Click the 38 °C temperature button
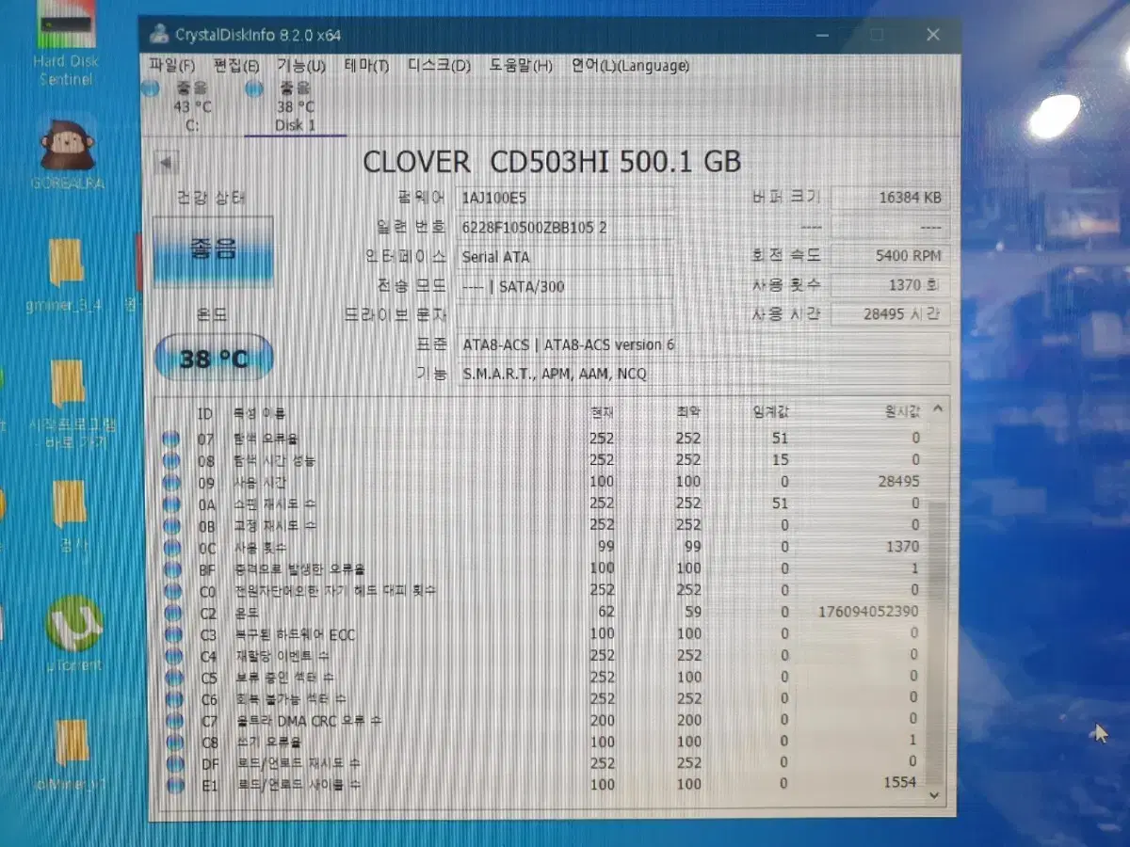1130x847 pixels. coord(213,359)
